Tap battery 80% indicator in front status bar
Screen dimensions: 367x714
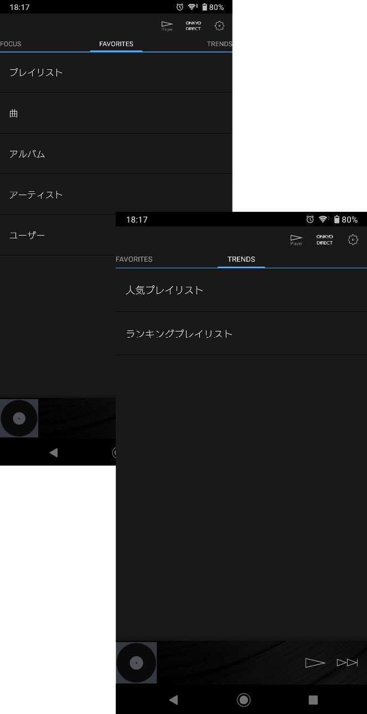click(345, 220)
